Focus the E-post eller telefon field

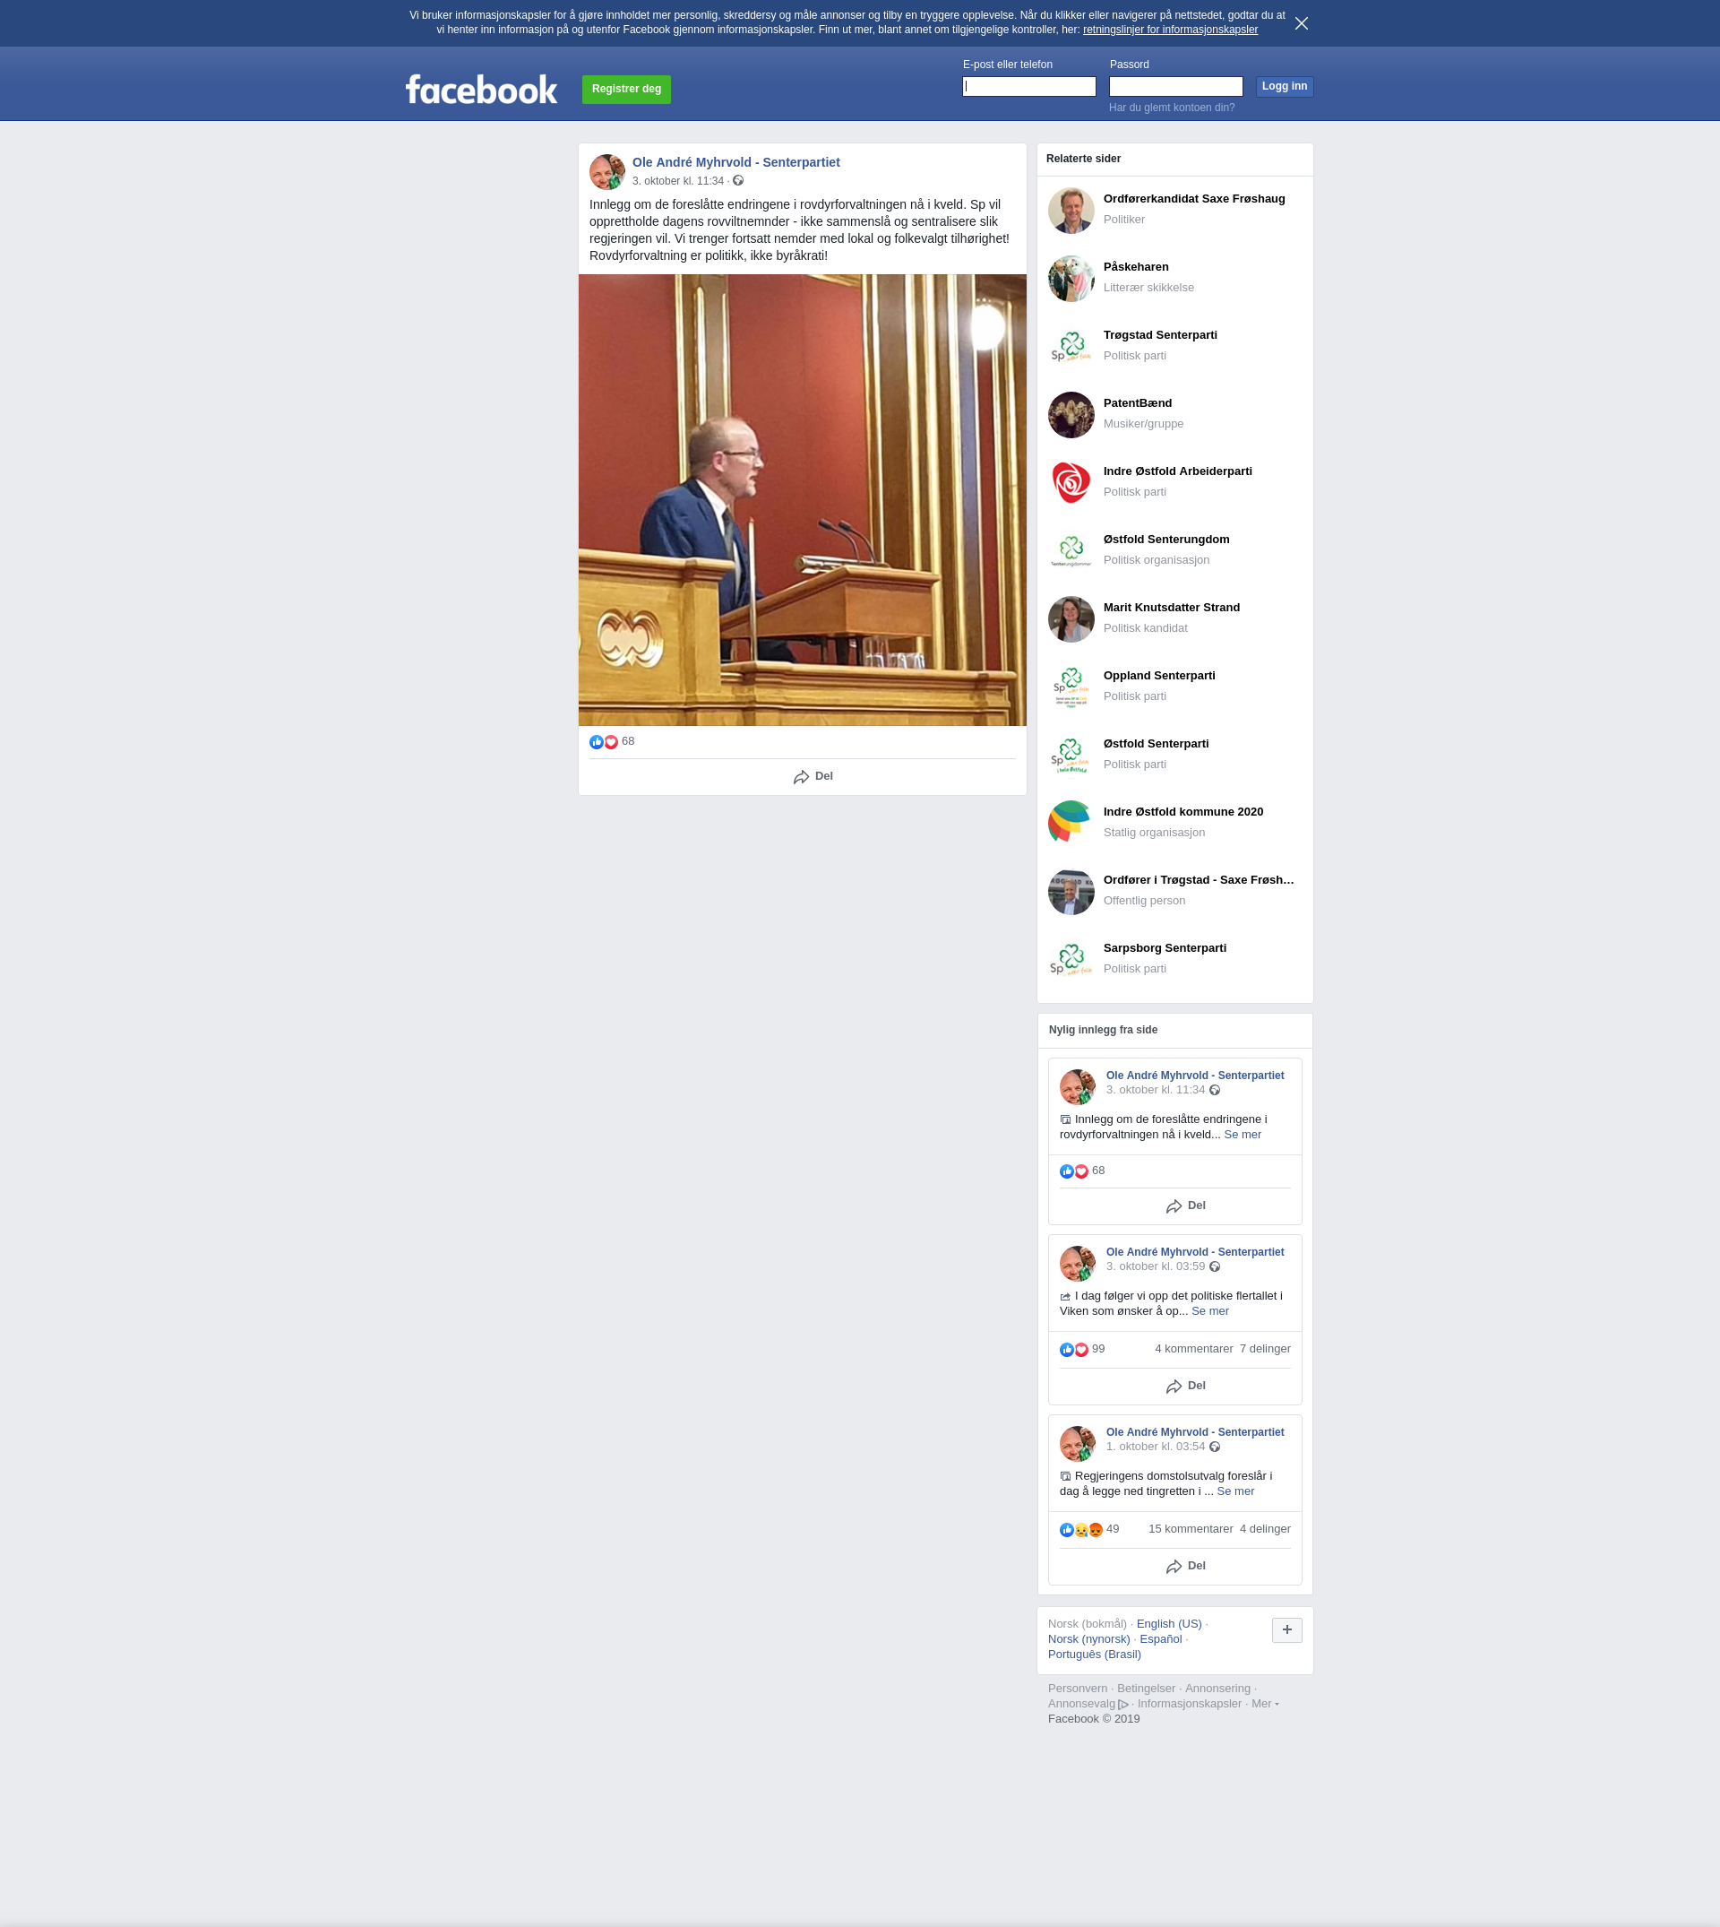pos(1028,86)
